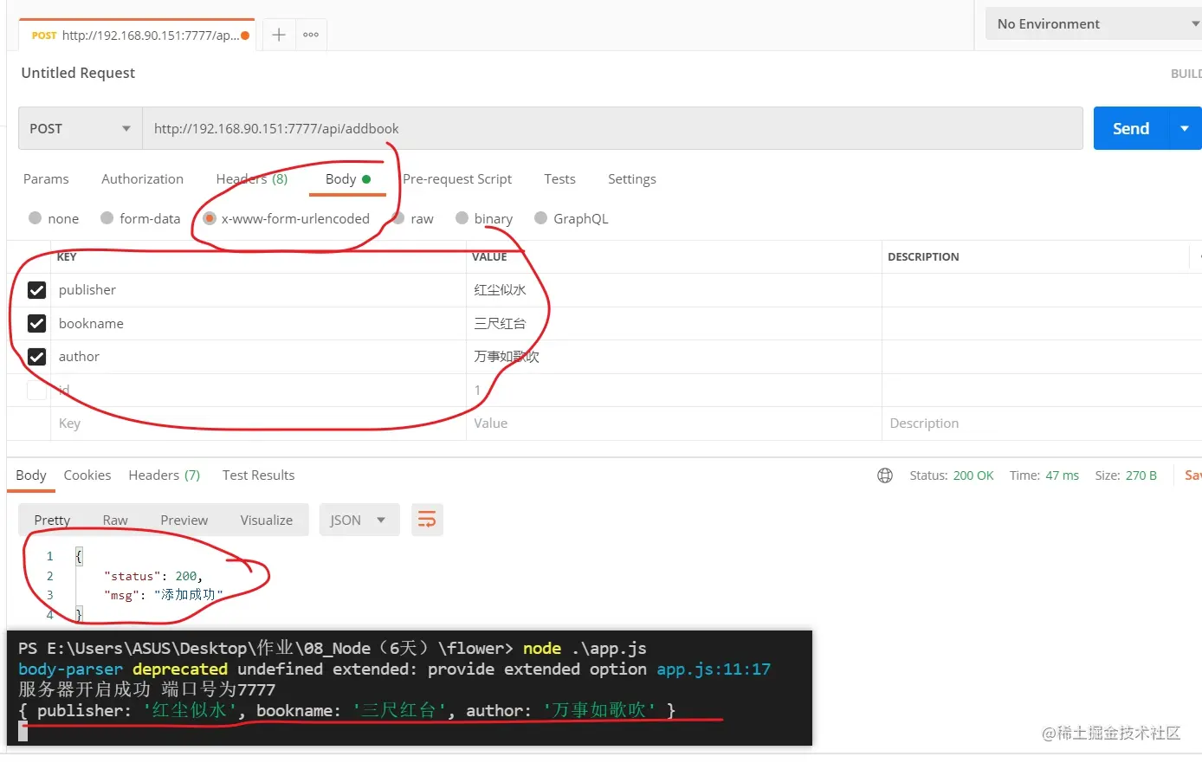Show the response Body tab
The width and height of the screenshot is (1202, 763).
(x=31, y=475)
